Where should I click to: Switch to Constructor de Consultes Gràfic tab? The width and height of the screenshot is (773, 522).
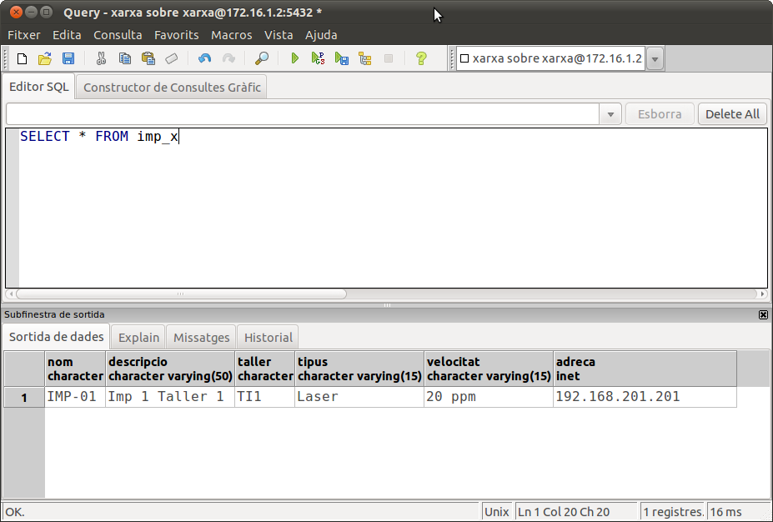click(172, 87)
